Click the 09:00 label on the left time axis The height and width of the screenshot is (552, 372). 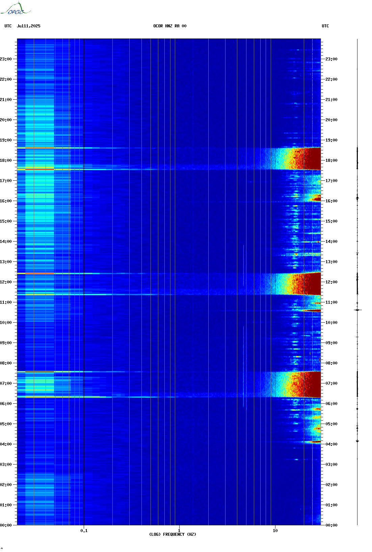[x=6, y=343]
